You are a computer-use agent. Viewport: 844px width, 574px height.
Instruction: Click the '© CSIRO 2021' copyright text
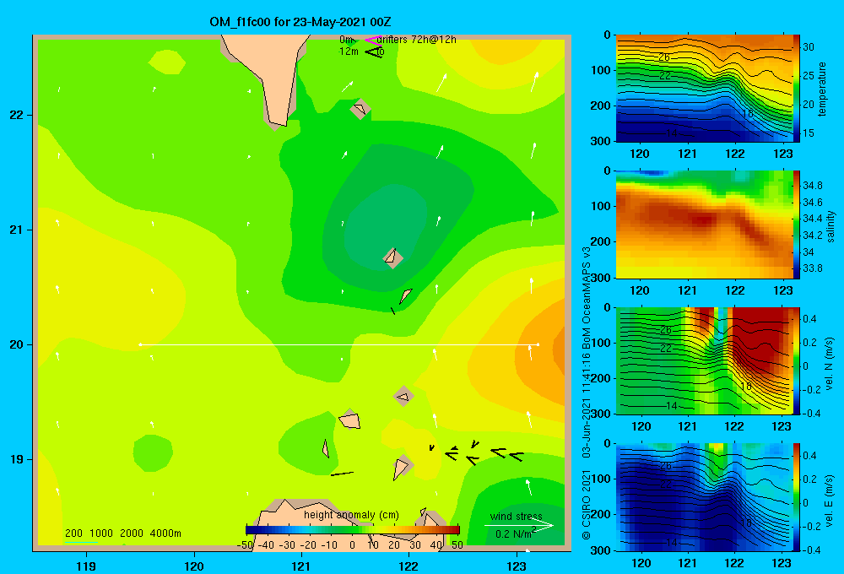587,505
